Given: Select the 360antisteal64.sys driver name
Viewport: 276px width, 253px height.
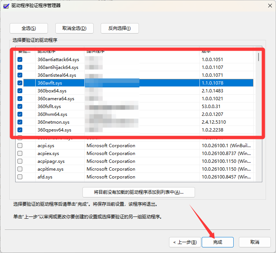Looking at the screenshot, I should [57, 75].
